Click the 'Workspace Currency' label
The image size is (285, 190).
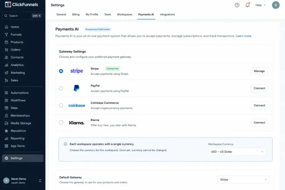click(x=221, y=144)
